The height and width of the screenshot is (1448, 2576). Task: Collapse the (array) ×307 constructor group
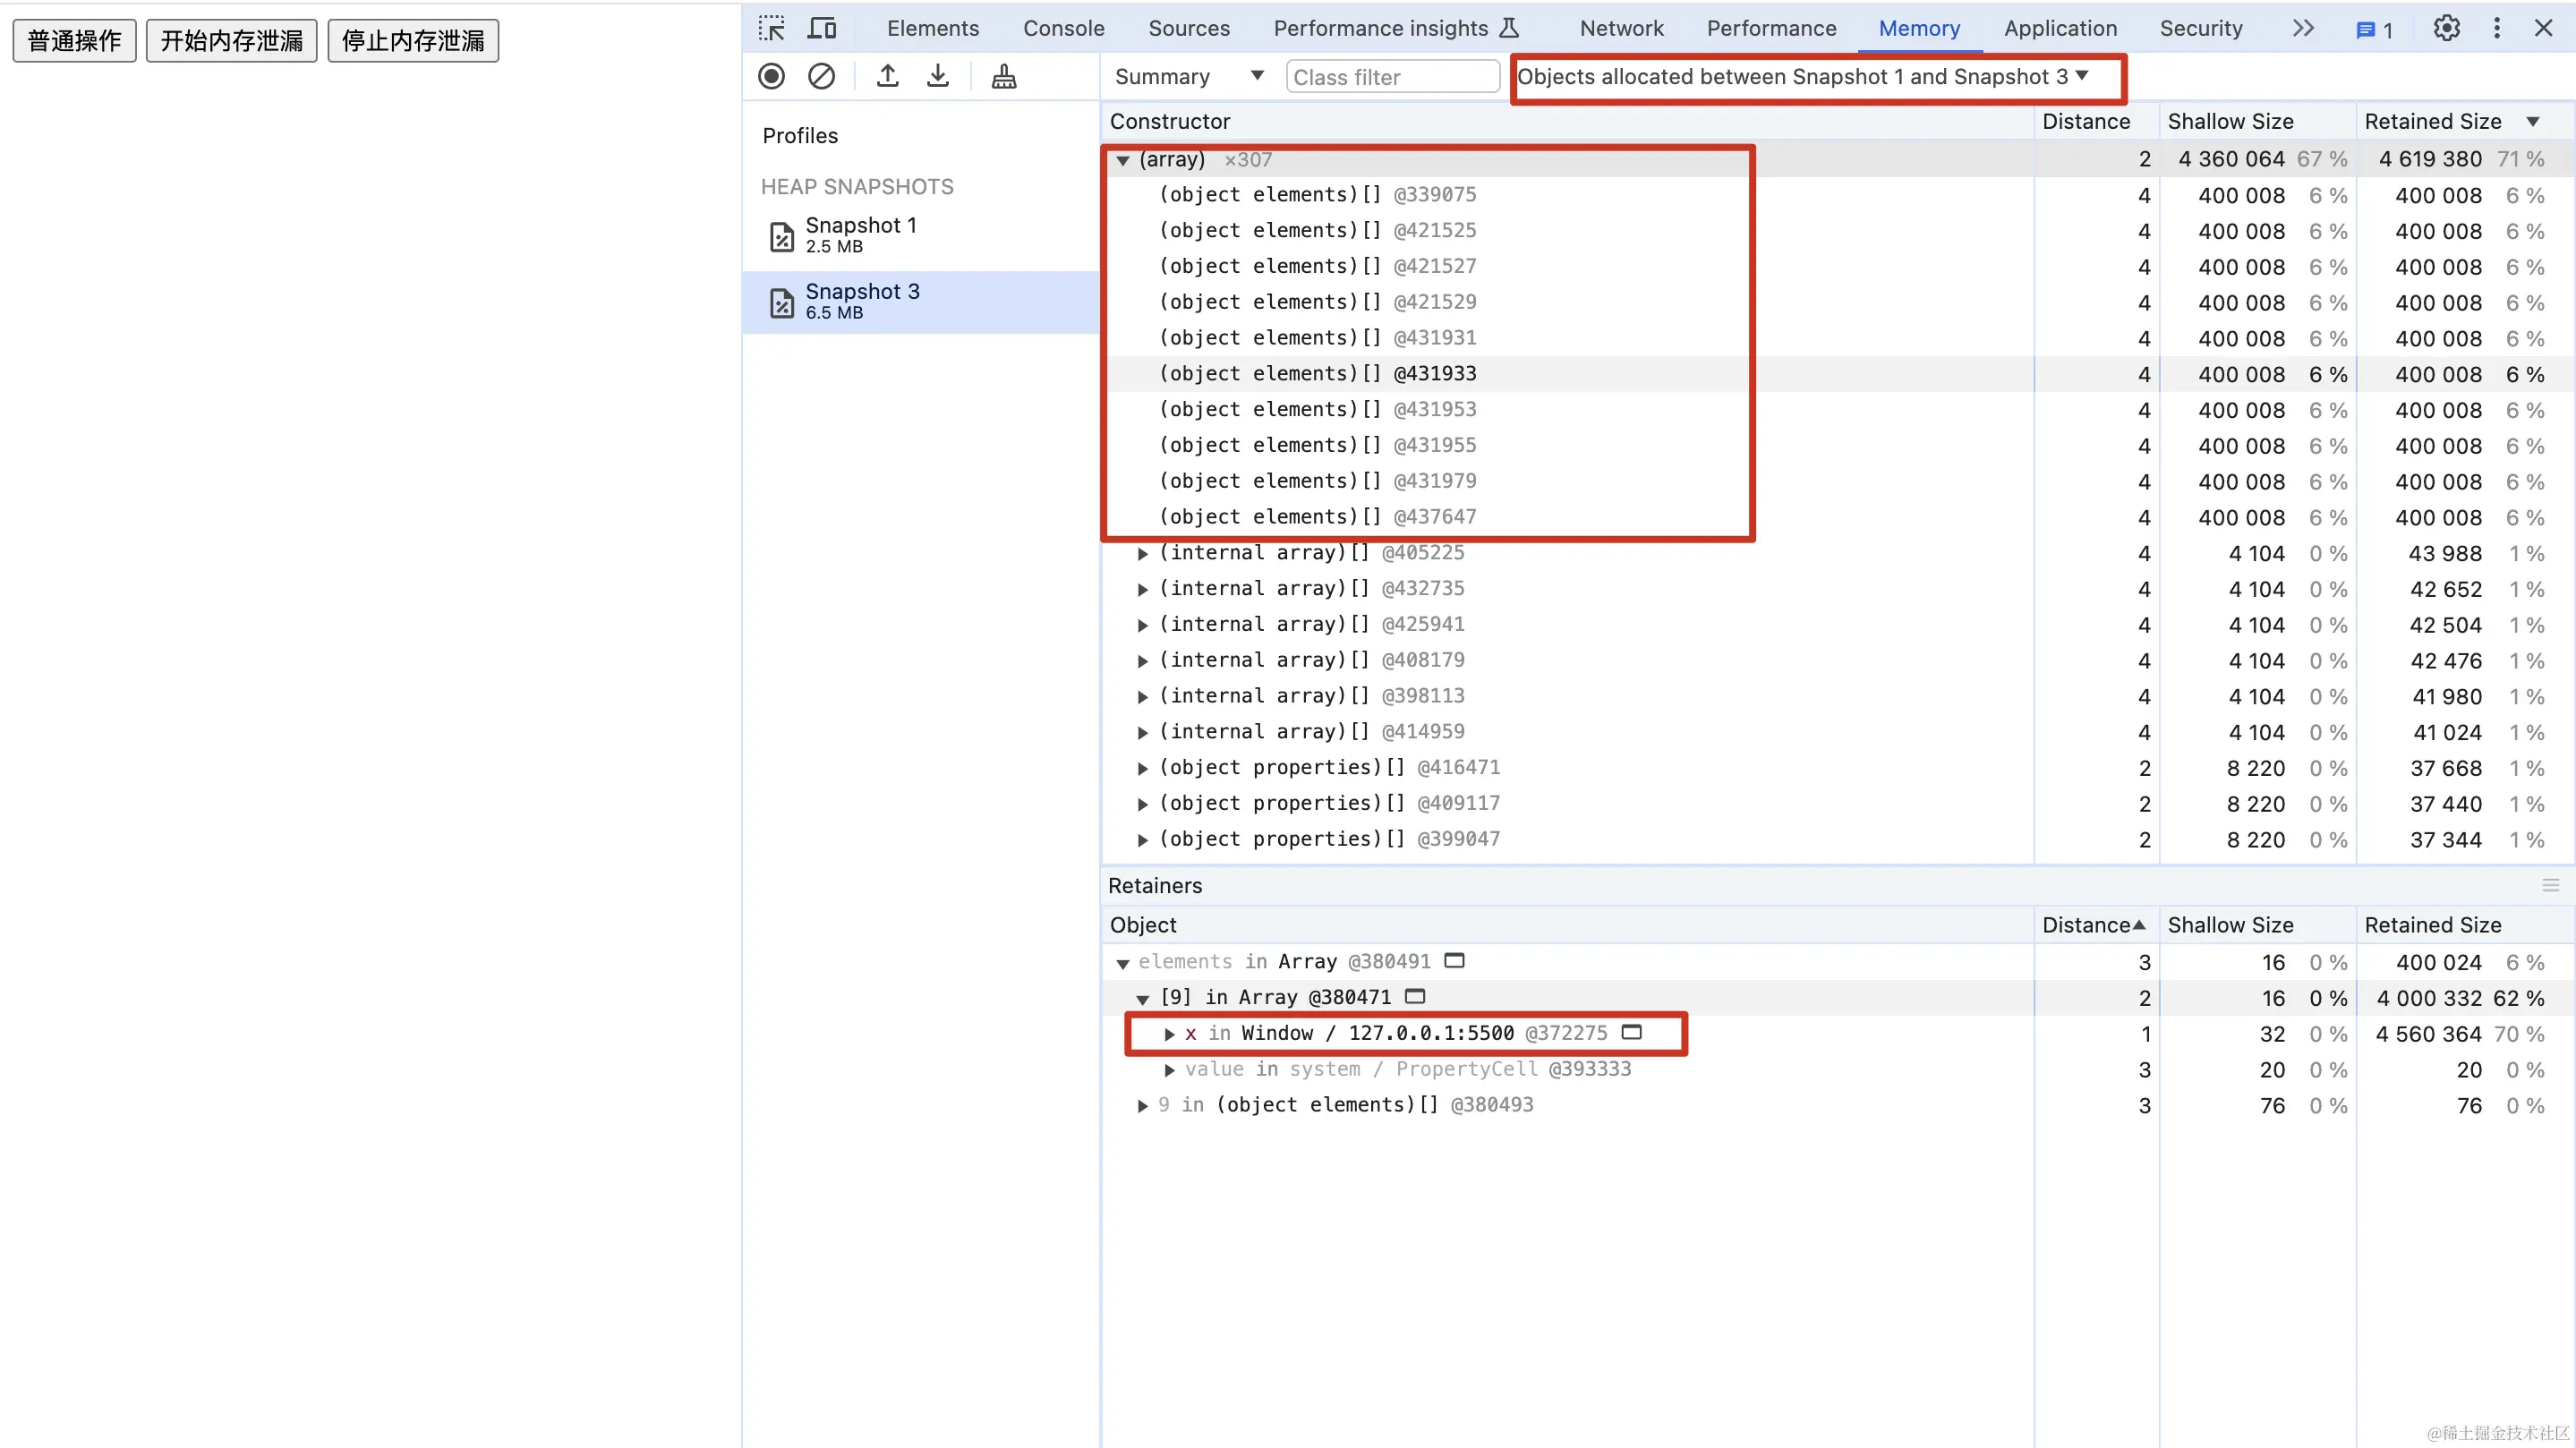pos(1123,160)
